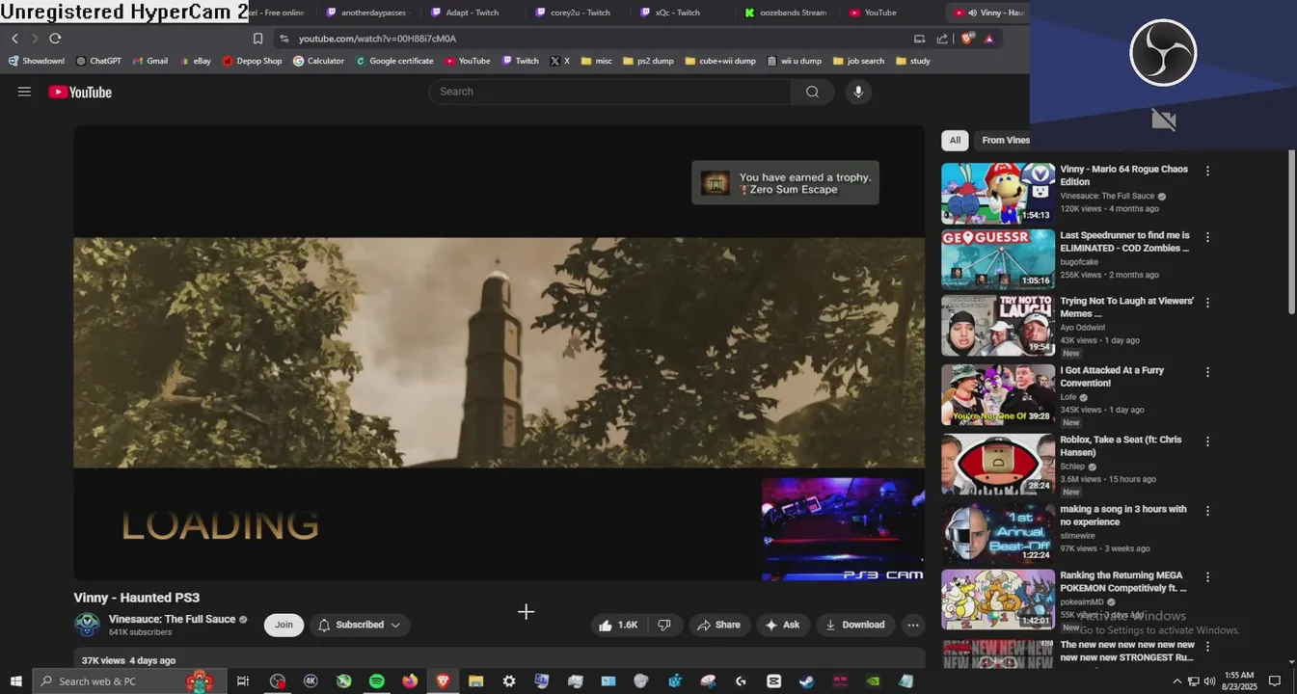The height and width of the screenshot is (694, 1297).
Task: Expand the wii u dump bookmarks folder
Action: (795, 61)
